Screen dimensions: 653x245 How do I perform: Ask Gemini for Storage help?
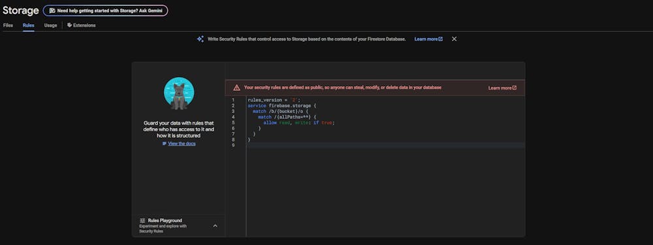[105, 10]
